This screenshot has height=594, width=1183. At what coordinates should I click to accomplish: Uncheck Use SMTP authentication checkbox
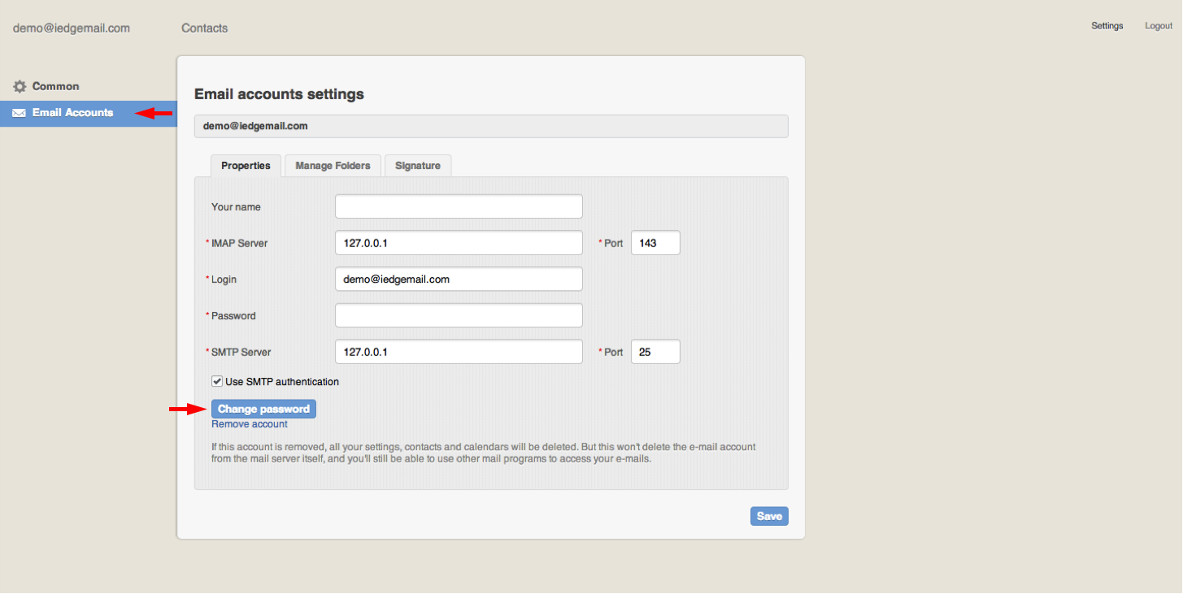217,381
